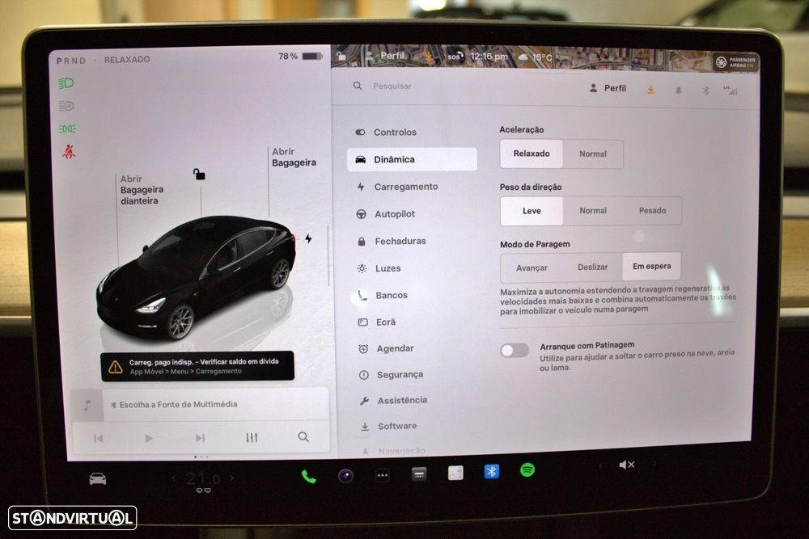Open the front trunk Bagageira dianteira
809x539 pixels.
[141, 190]
